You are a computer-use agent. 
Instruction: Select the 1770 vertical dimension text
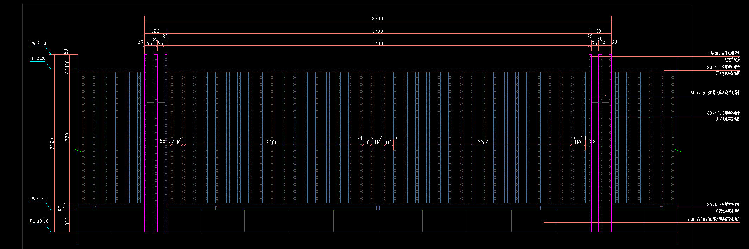[x=67, y=138]
